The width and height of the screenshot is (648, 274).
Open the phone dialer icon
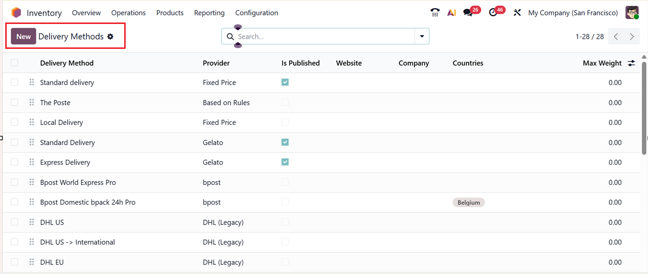(x=435, y=12)
